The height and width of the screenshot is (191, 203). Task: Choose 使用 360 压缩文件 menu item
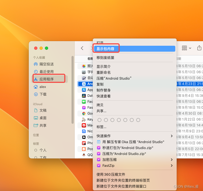135,174
